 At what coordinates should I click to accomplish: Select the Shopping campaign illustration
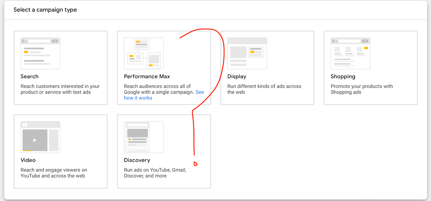[x=350, y=53]
